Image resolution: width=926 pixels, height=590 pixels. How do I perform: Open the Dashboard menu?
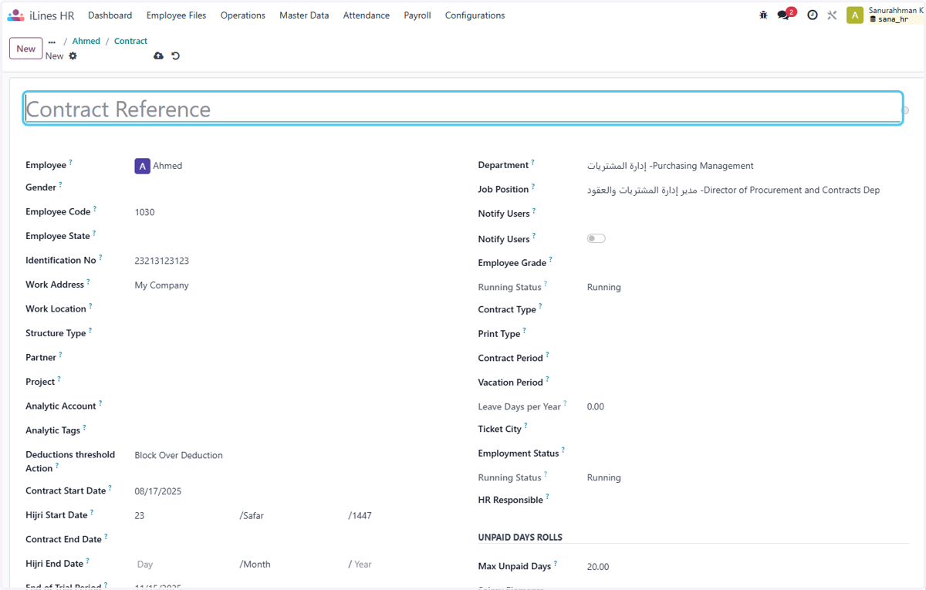[x=110, y=15]
